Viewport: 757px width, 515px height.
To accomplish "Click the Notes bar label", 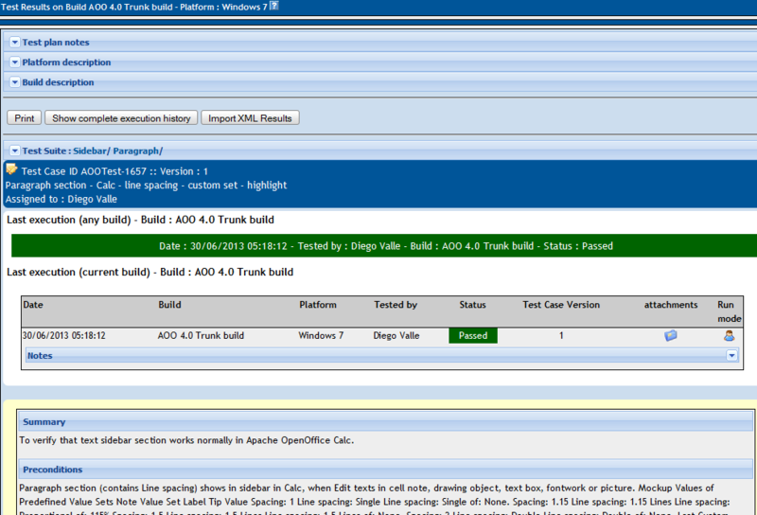I will pyautogui.click(x=40, y=356).
